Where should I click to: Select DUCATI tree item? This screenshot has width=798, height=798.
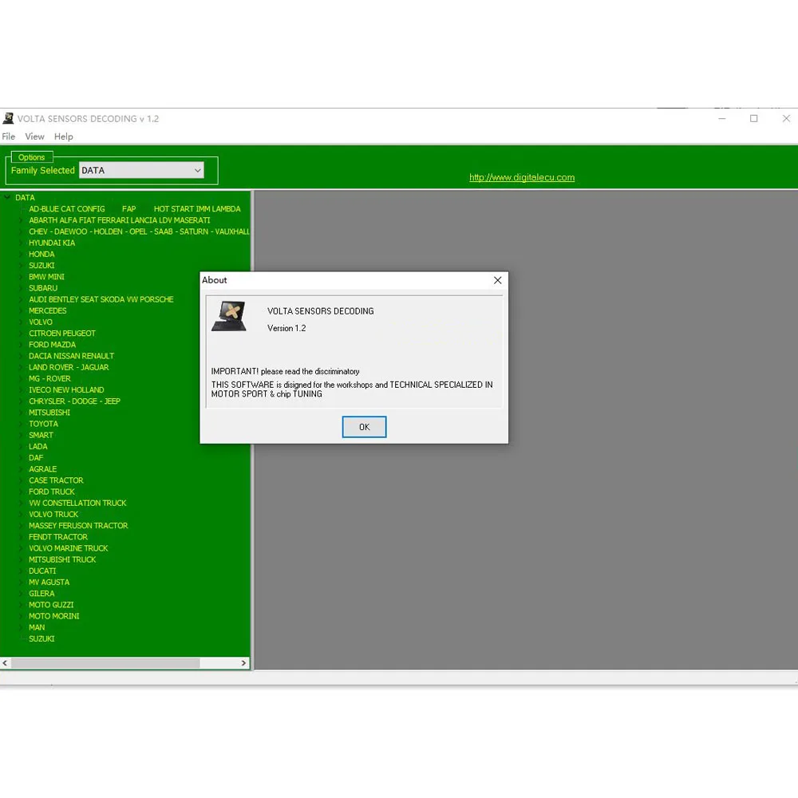tap(42, 571)
